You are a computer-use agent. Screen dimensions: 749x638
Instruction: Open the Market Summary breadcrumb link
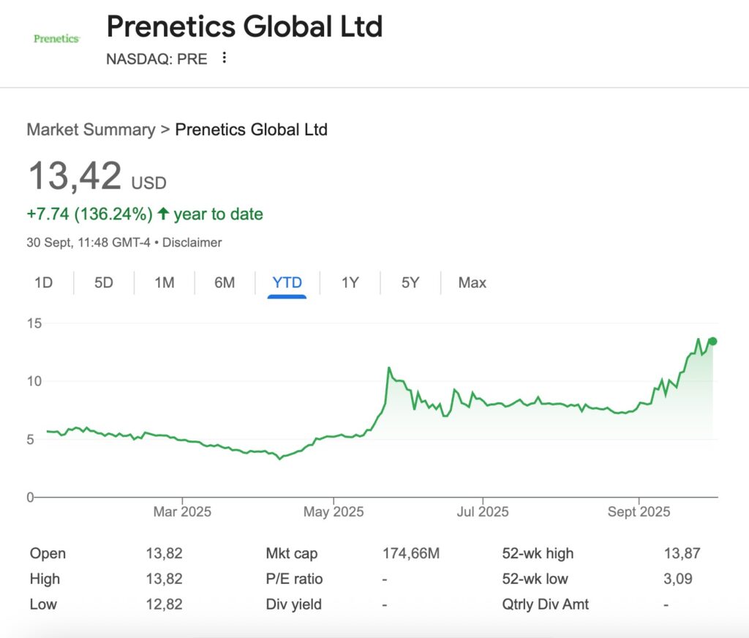[x=90, y=130]
